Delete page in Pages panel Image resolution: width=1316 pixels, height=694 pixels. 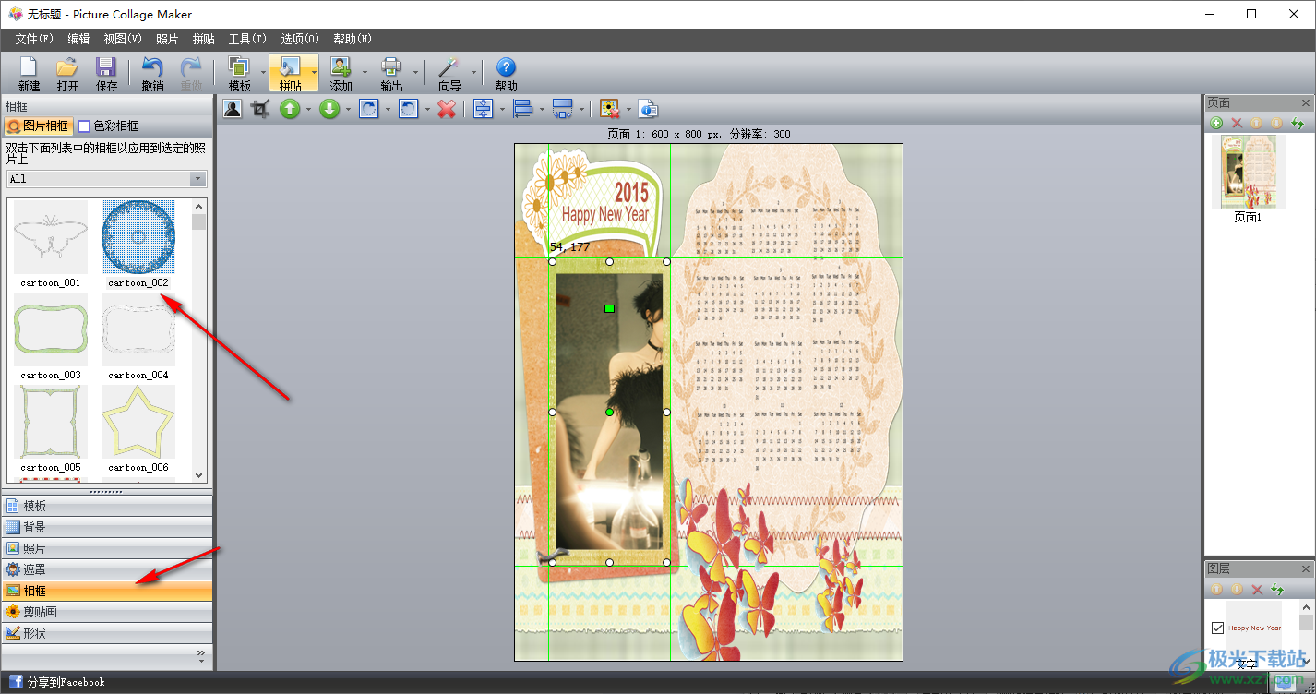click(x=1237, y=123)
